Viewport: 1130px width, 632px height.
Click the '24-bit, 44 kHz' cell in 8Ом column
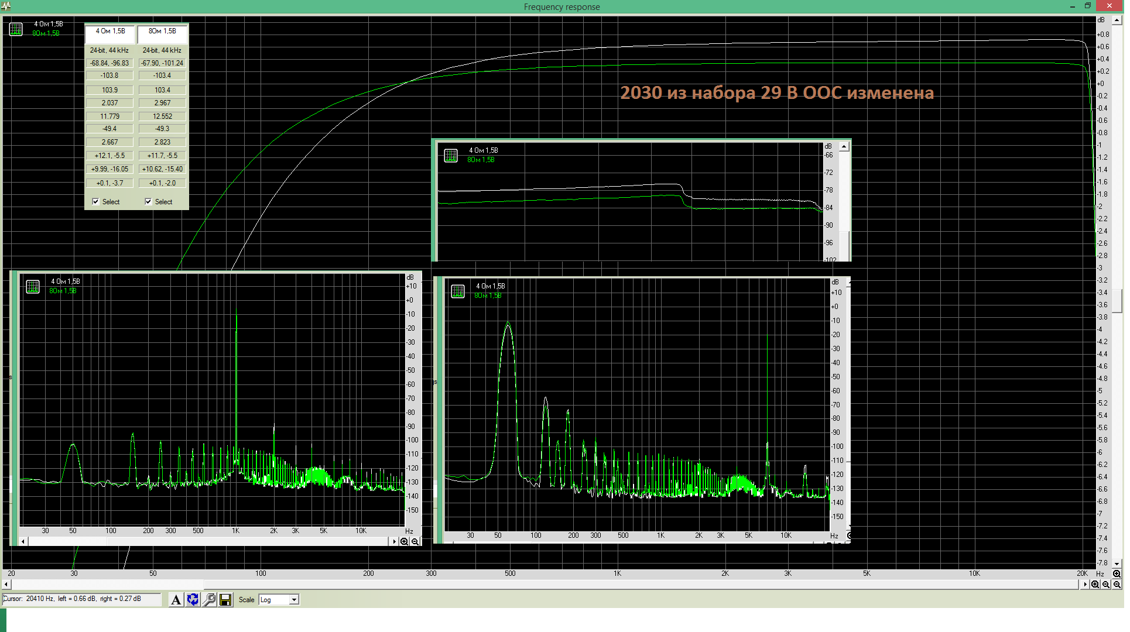163,51
